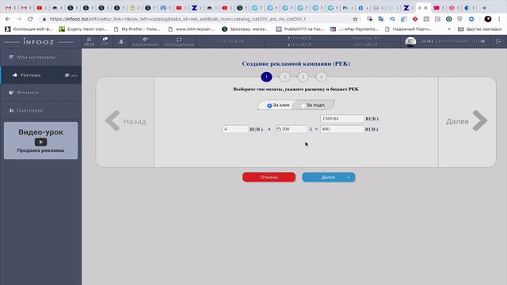The image size is (507, 285).
Task: Click the translate extension icon
Action: point(381,19)
